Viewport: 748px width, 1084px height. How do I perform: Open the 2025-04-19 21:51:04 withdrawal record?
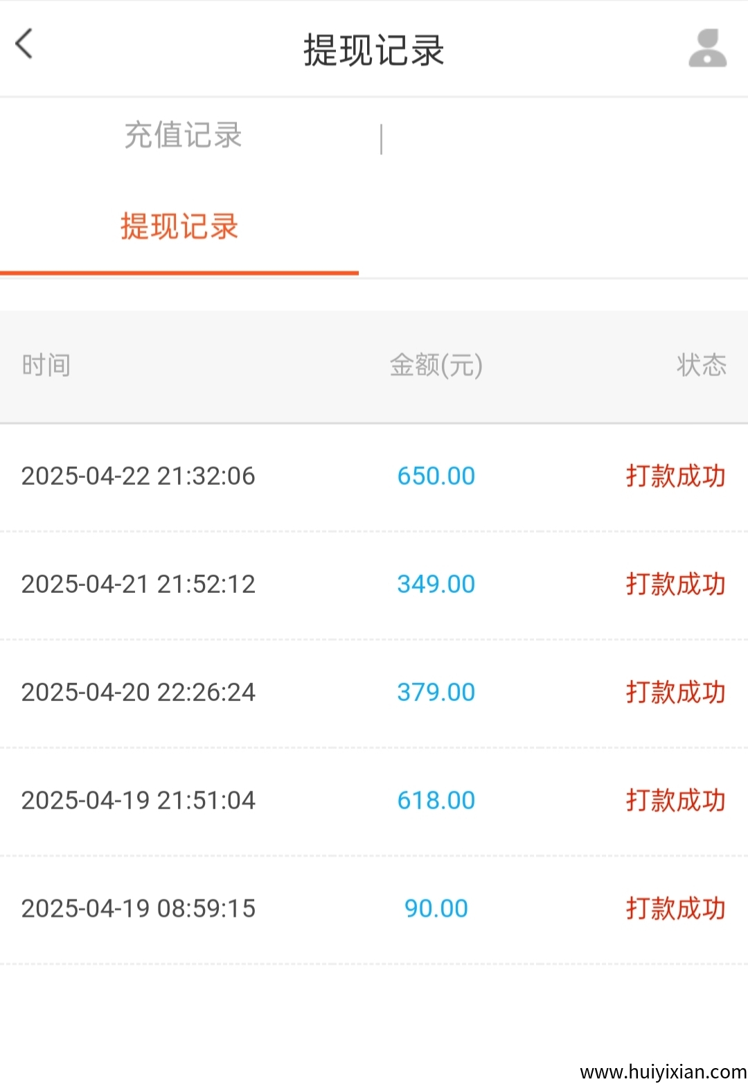coord(139,801)
